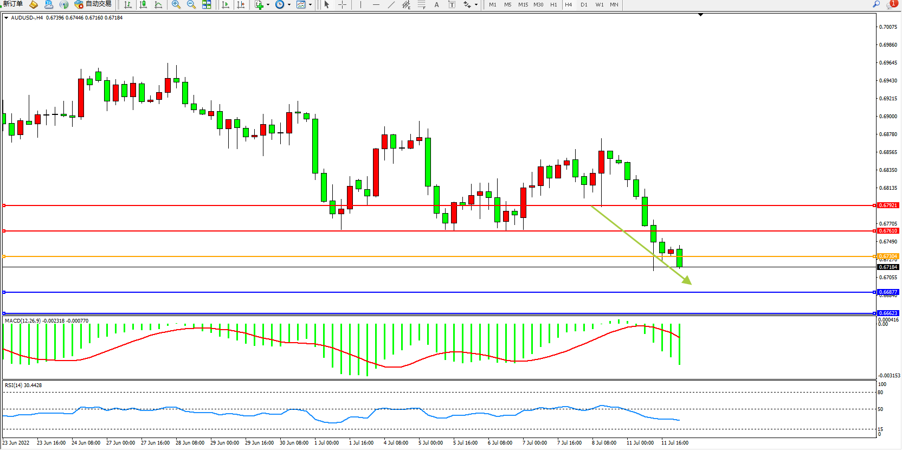Viewport: 902px width, 450px height.
Task: Open the chart templates dropdown arrow
Action: pyautogui.click(x=310, y=5)
